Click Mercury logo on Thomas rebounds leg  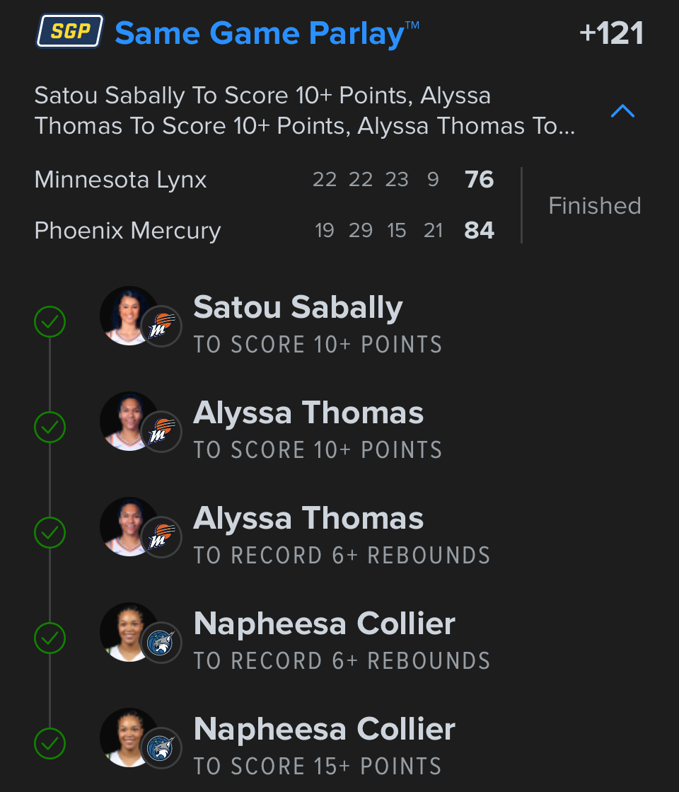(162, 537)
